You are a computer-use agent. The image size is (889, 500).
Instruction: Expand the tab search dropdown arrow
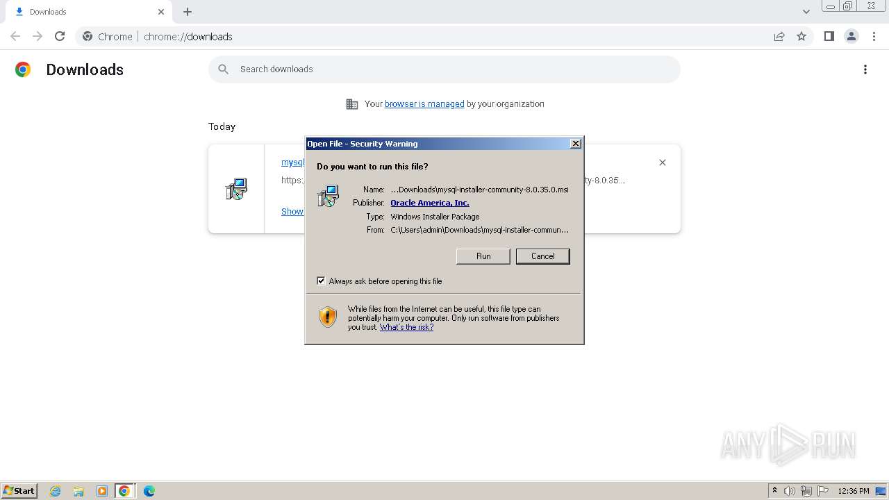(806, 12)
